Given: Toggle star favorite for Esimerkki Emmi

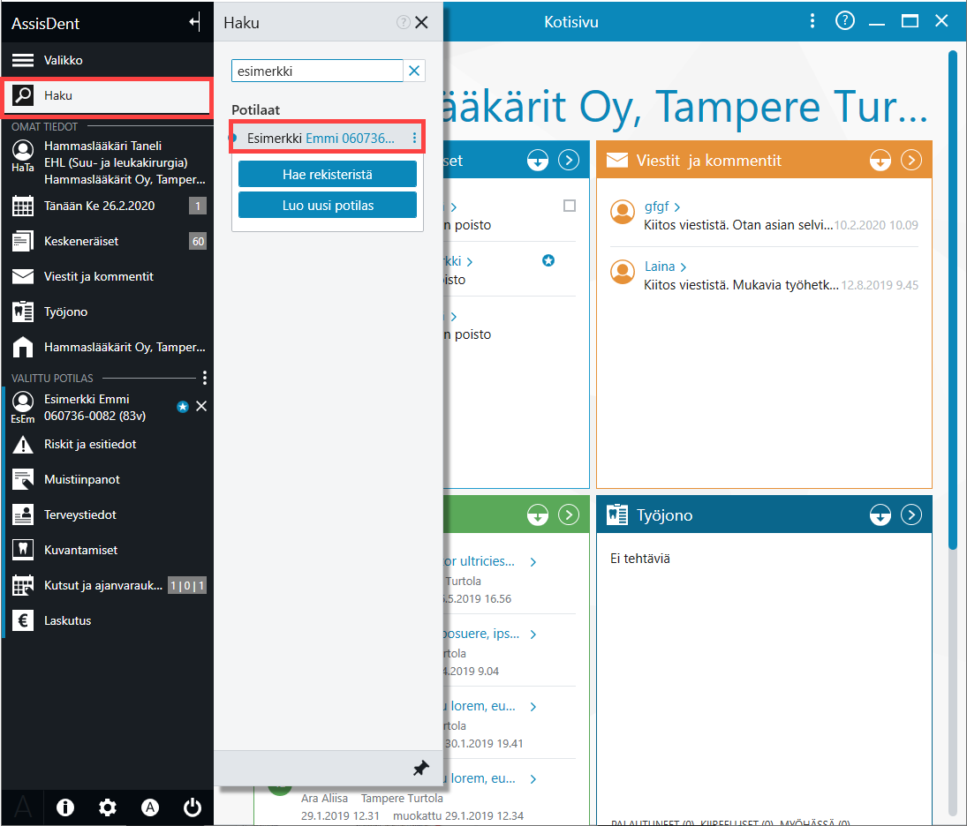Looking at the screenshot, I should tap(183, 407).
